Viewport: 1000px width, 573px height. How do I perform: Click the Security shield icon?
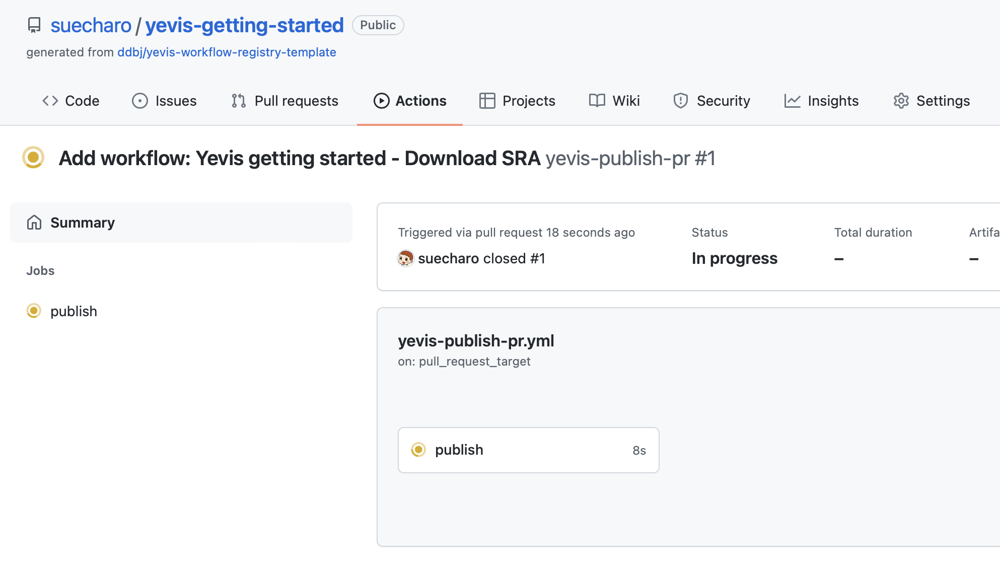[681, 101]
